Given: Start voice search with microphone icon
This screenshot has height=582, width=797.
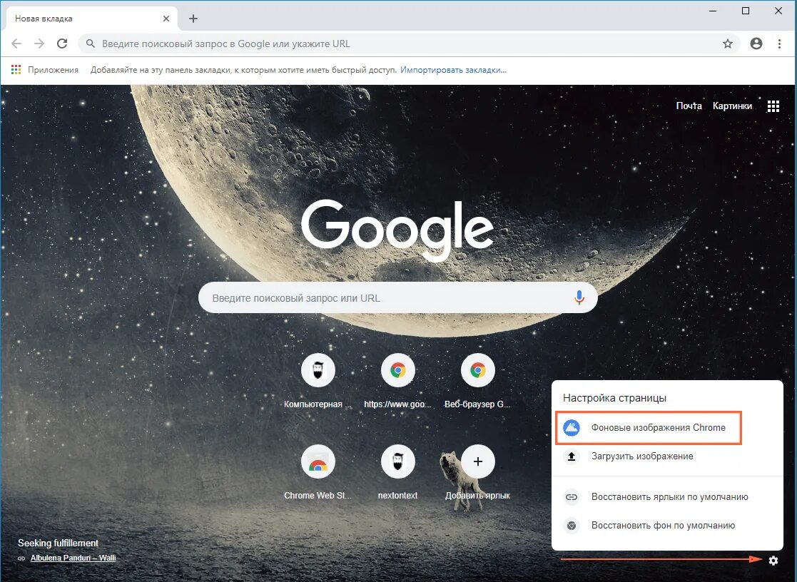Looking at the screenshot, I should (x=579, y=298).
